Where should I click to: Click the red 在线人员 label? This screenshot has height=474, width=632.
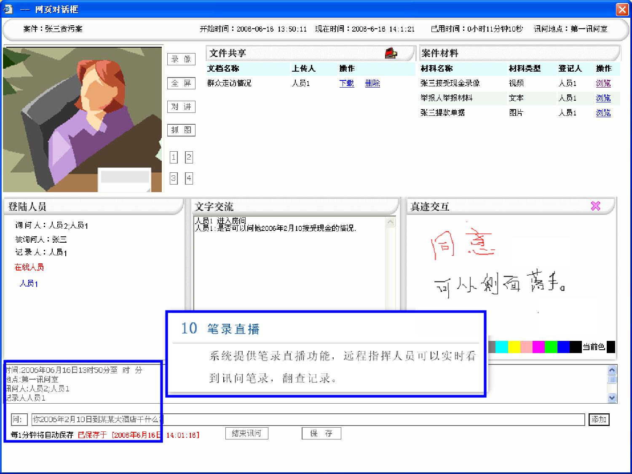point(29,267)
